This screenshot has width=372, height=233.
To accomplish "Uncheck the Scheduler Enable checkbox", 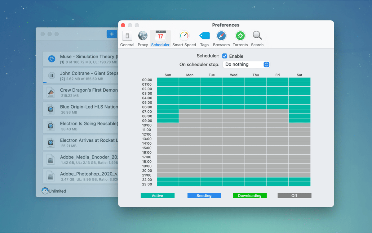I will [225, 56].
